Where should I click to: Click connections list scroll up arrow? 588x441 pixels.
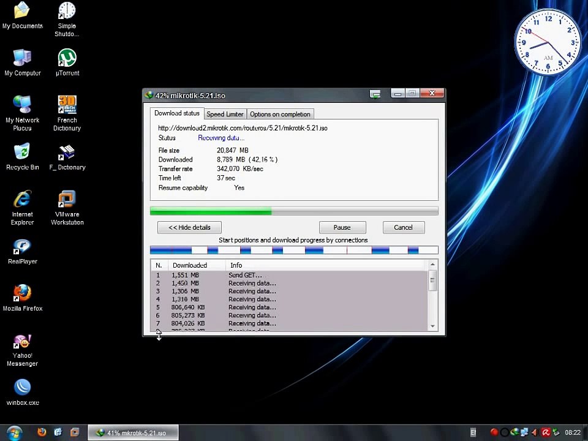click(x=433, y=265)
